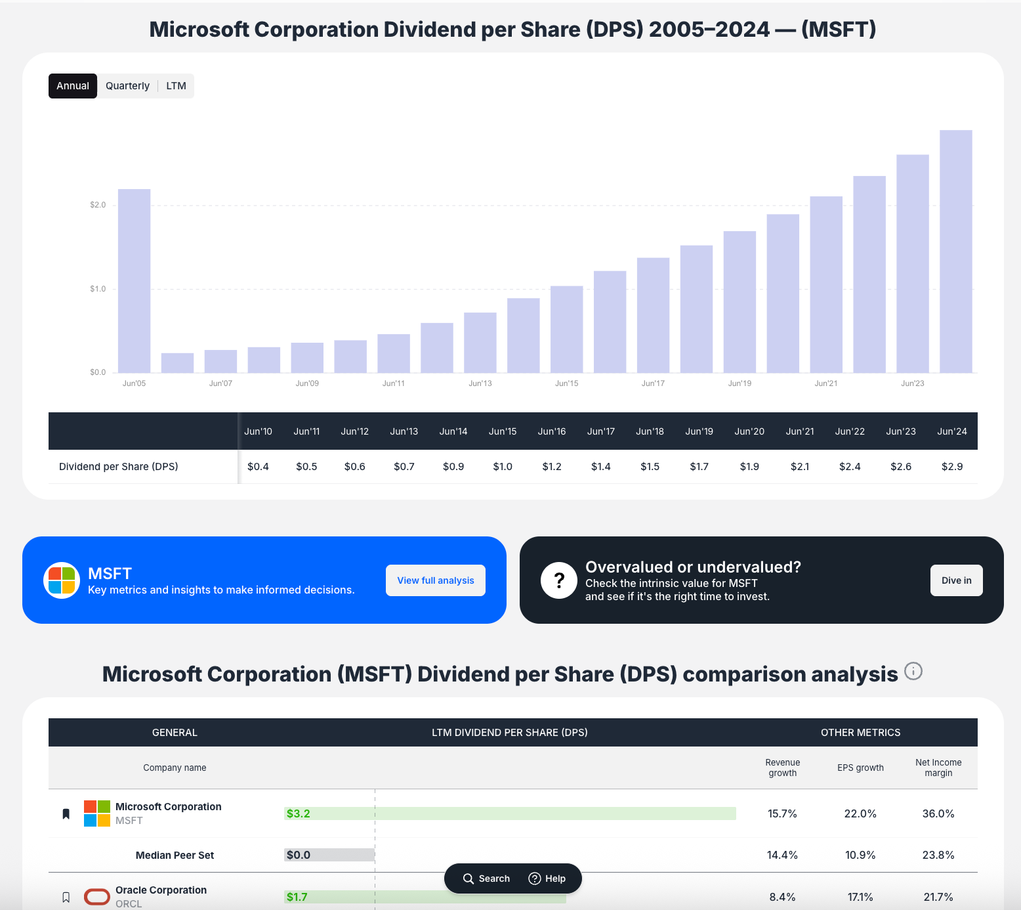This screenshot has height=910, width=1021.
Task: Click the $0.4 DPS value cell
Action: [258, 466]
